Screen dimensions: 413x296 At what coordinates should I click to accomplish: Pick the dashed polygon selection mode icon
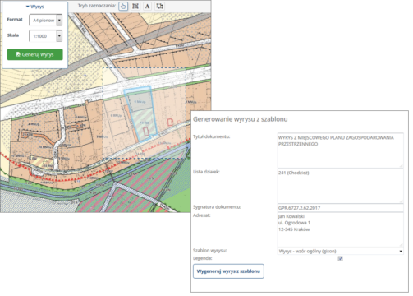pos(159,6)
